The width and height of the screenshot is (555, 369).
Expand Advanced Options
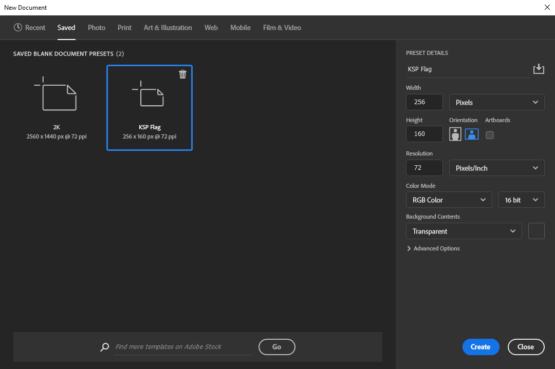click(x=433, y=248)
